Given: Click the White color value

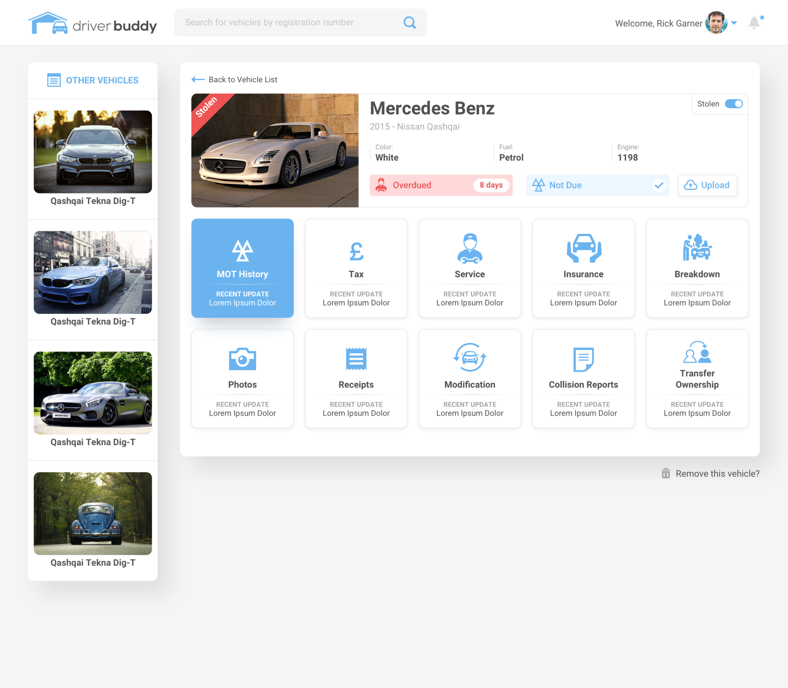Looking at the screenshot, I should pyautogui.click(x=387, y=158).
